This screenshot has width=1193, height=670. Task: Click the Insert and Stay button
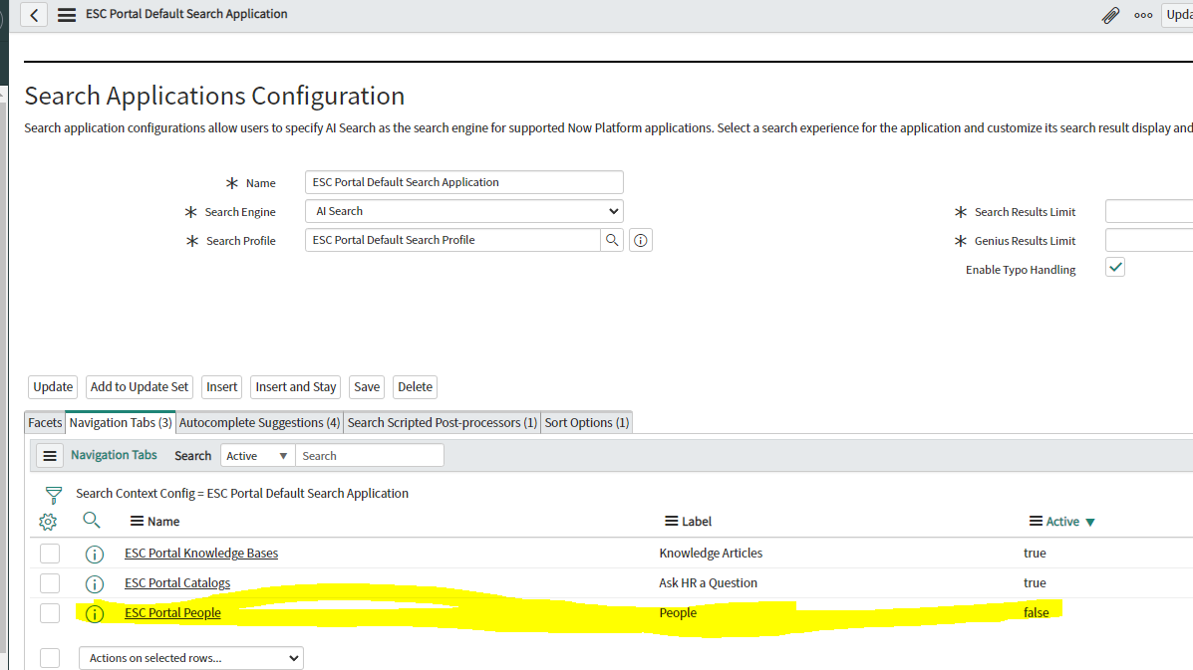point(295,386)
